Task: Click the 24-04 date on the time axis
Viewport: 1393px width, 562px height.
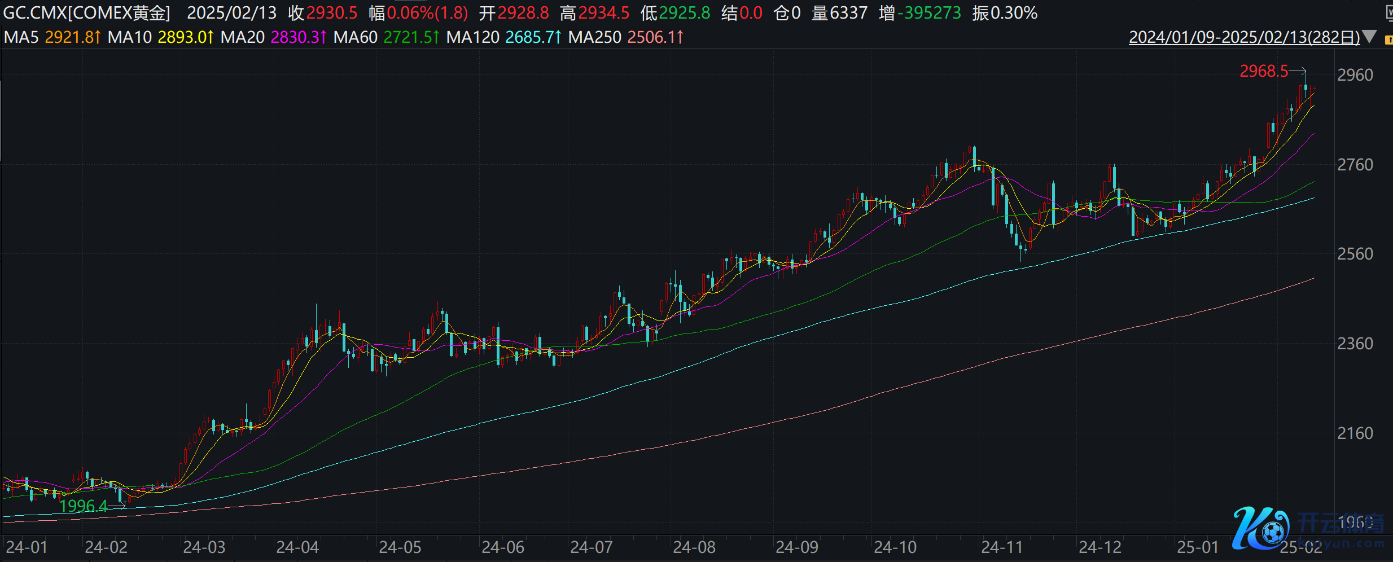Action: coord(297,547)
